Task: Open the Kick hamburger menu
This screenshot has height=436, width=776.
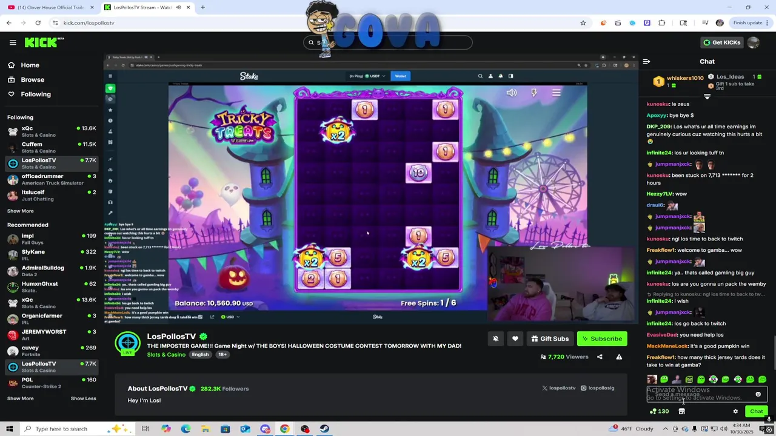Action: tap(13, 42)
